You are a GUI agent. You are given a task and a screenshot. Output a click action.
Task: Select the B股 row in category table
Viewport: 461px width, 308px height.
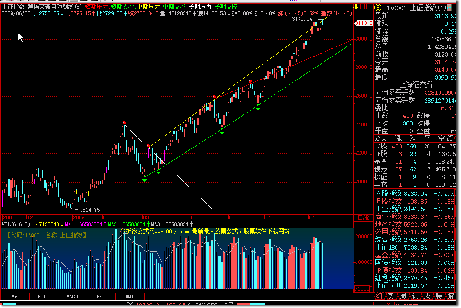tap(415, 154)
